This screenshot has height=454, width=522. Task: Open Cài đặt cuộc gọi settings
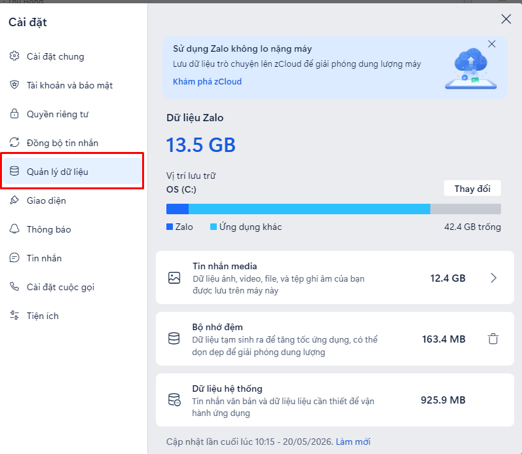(73, 287)
